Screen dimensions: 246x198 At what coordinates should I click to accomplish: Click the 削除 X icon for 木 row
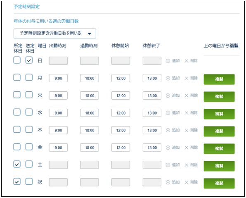tap(187, 130)
